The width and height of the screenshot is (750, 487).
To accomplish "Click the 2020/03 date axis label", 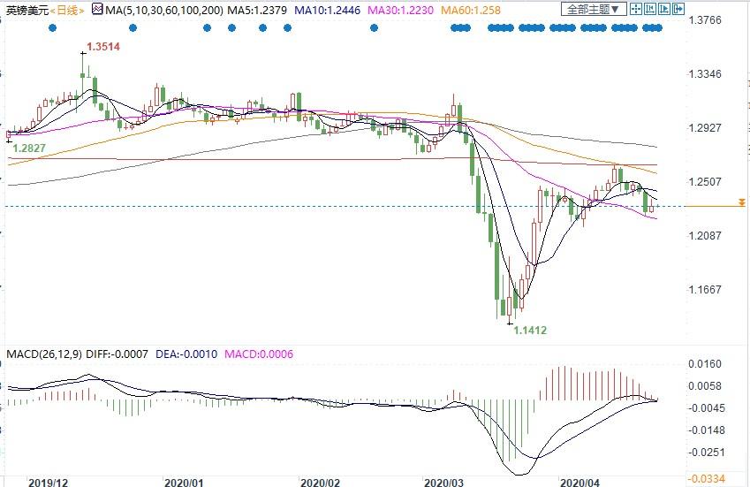I will pos(443,483).
